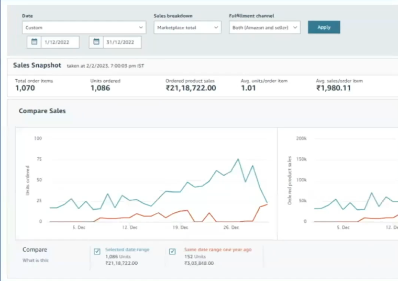Click the Selected date range label

[x=127, y=250]
